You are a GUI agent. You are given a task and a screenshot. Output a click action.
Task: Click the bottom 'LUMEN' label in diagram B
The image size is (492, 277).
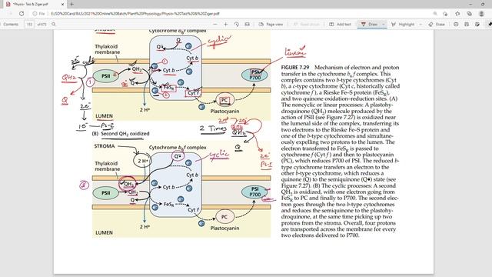[x=104, y=232]
